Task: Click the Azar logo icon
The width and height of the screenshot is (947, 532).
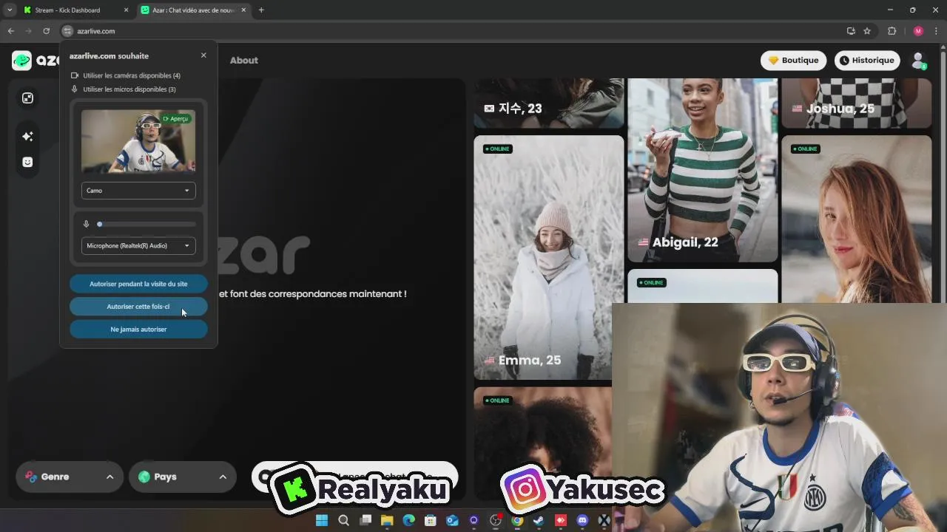Action: pyautogui.click(x=21, y=61)
